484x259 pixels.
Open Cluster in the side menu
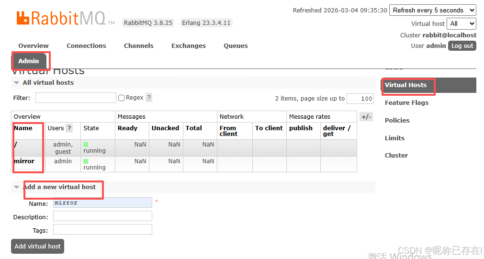point(396,155)
